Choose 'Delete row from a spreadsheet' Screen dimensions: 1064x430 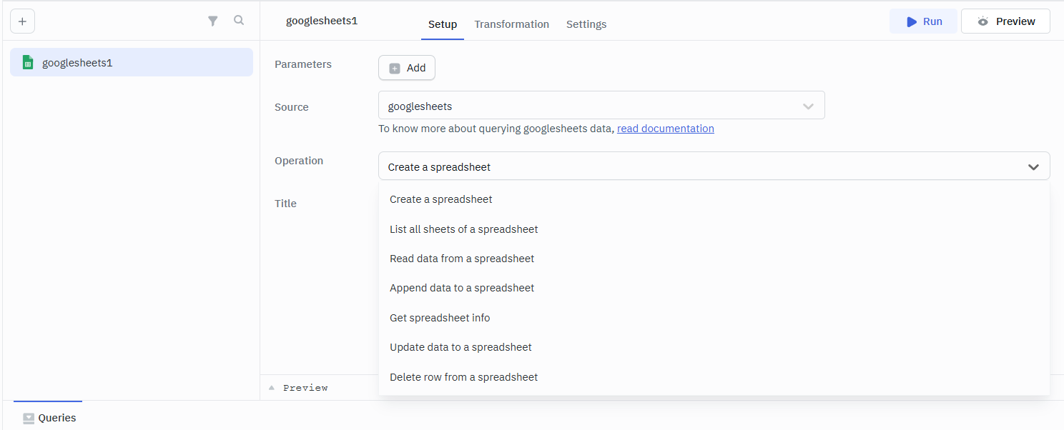point(463,377)
